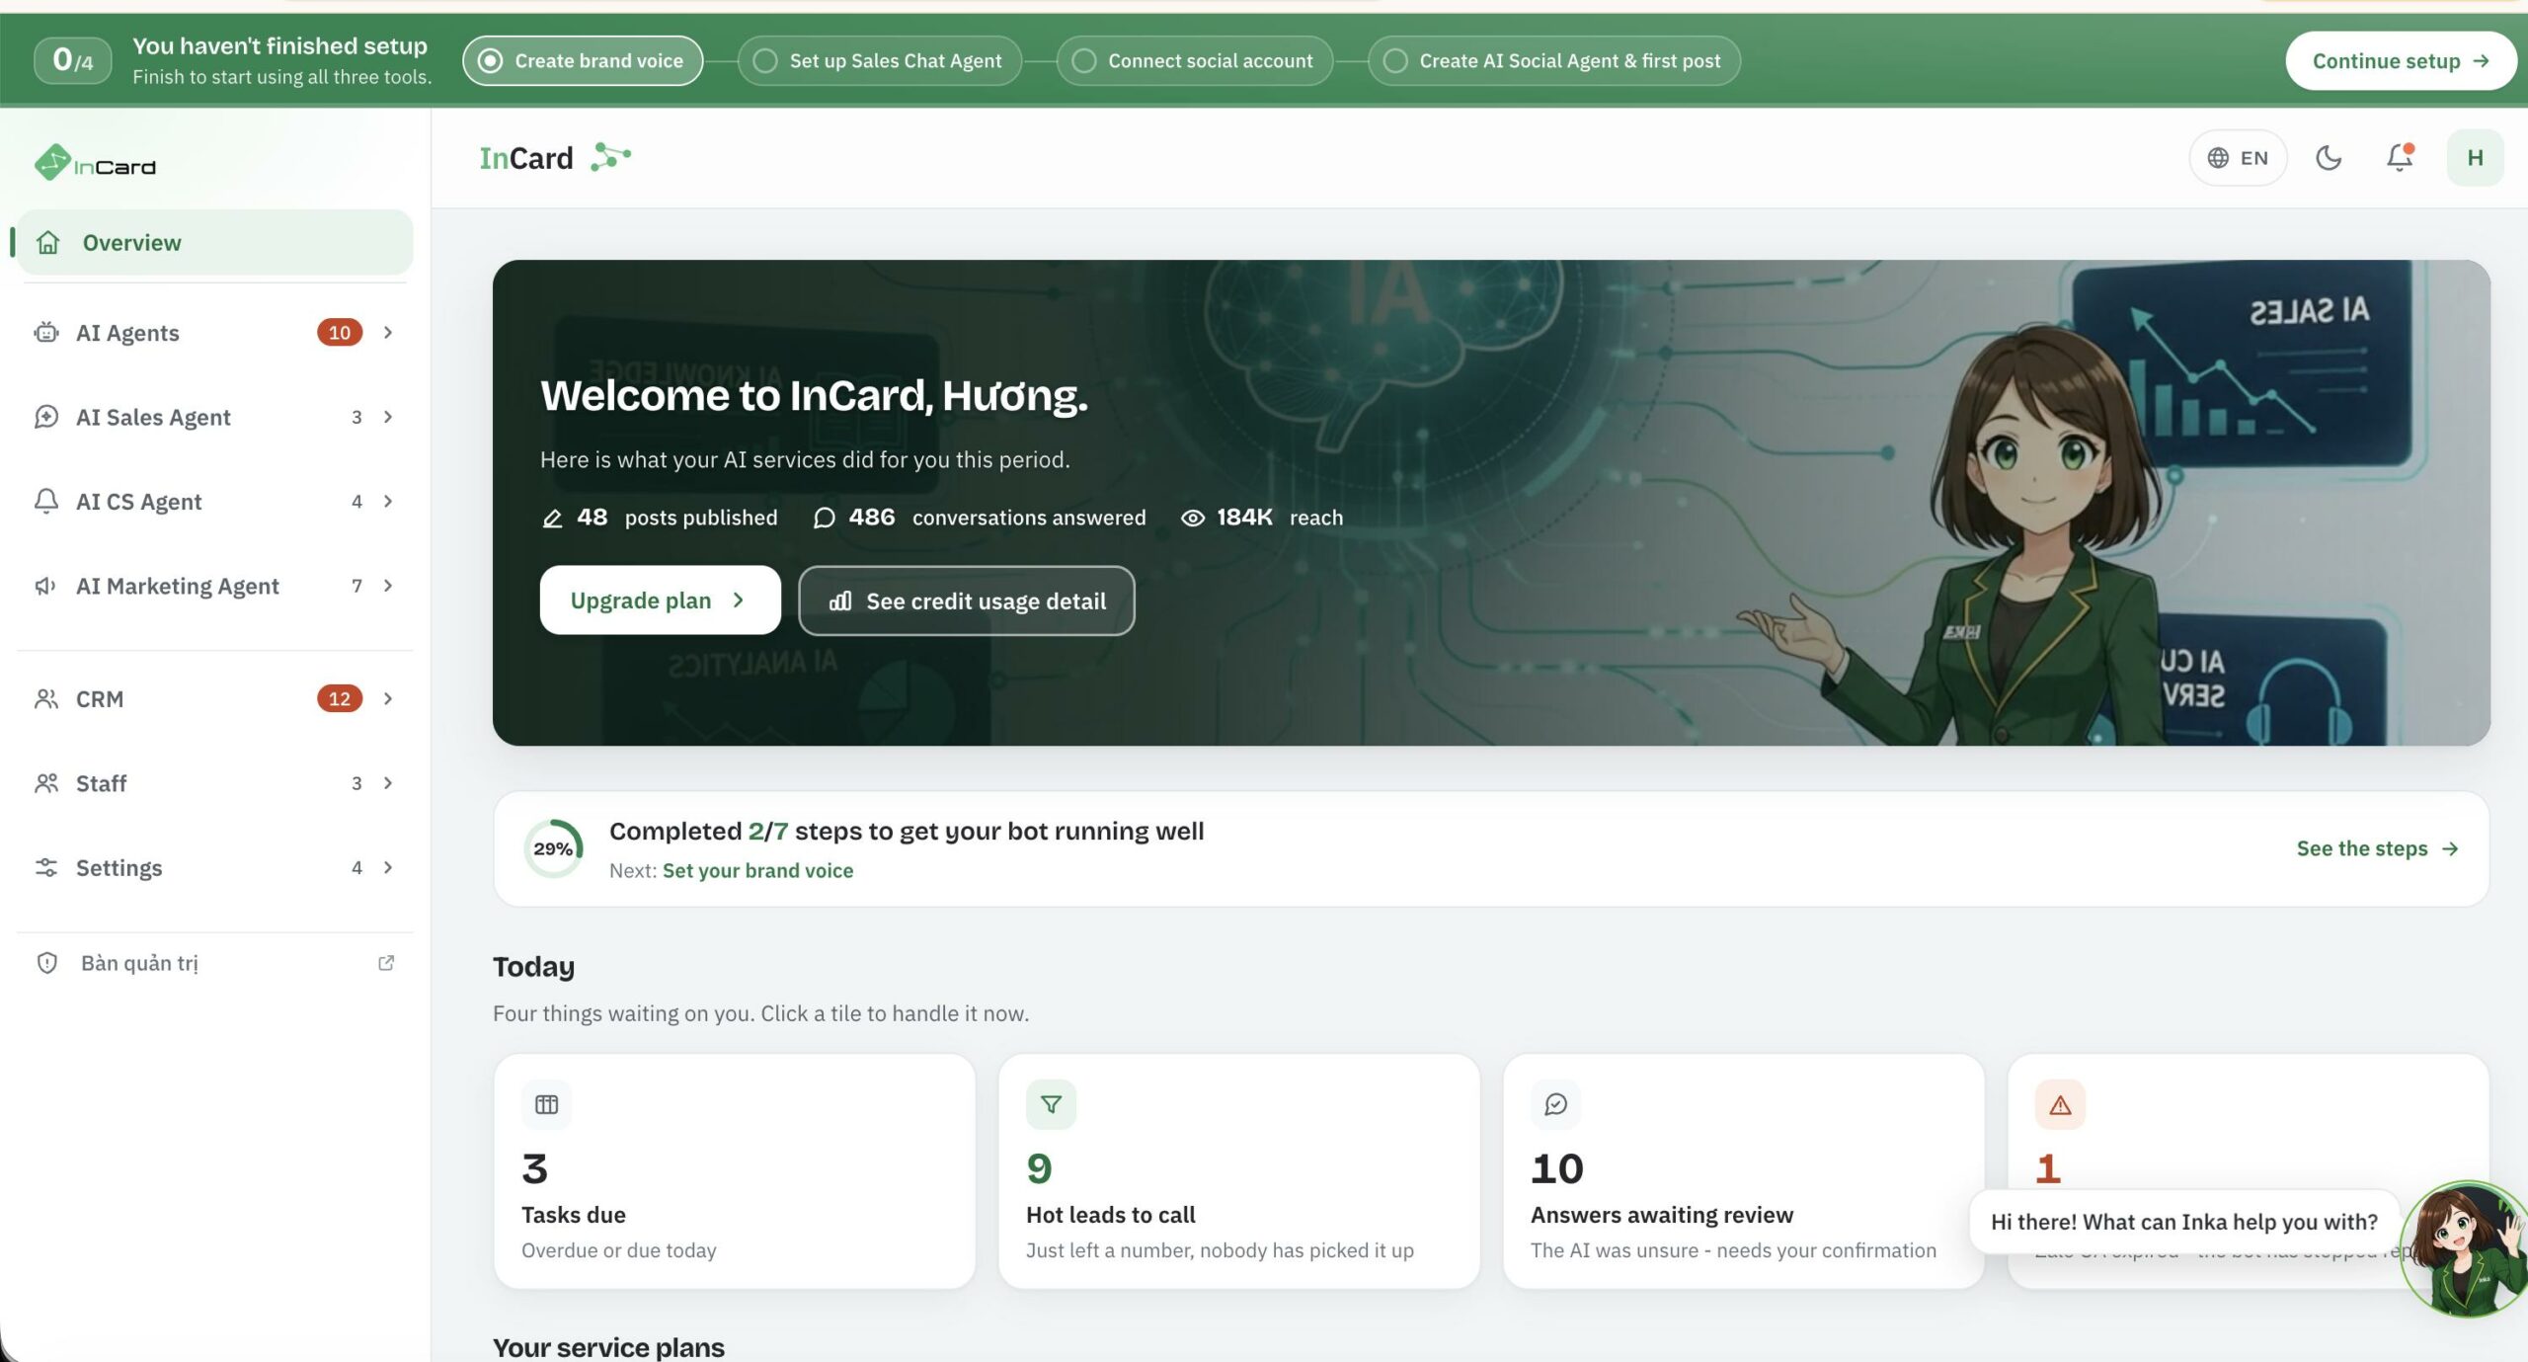The image size is (2528, 1362).
Task: Open the Staff menu item
Action: (214, 783)
